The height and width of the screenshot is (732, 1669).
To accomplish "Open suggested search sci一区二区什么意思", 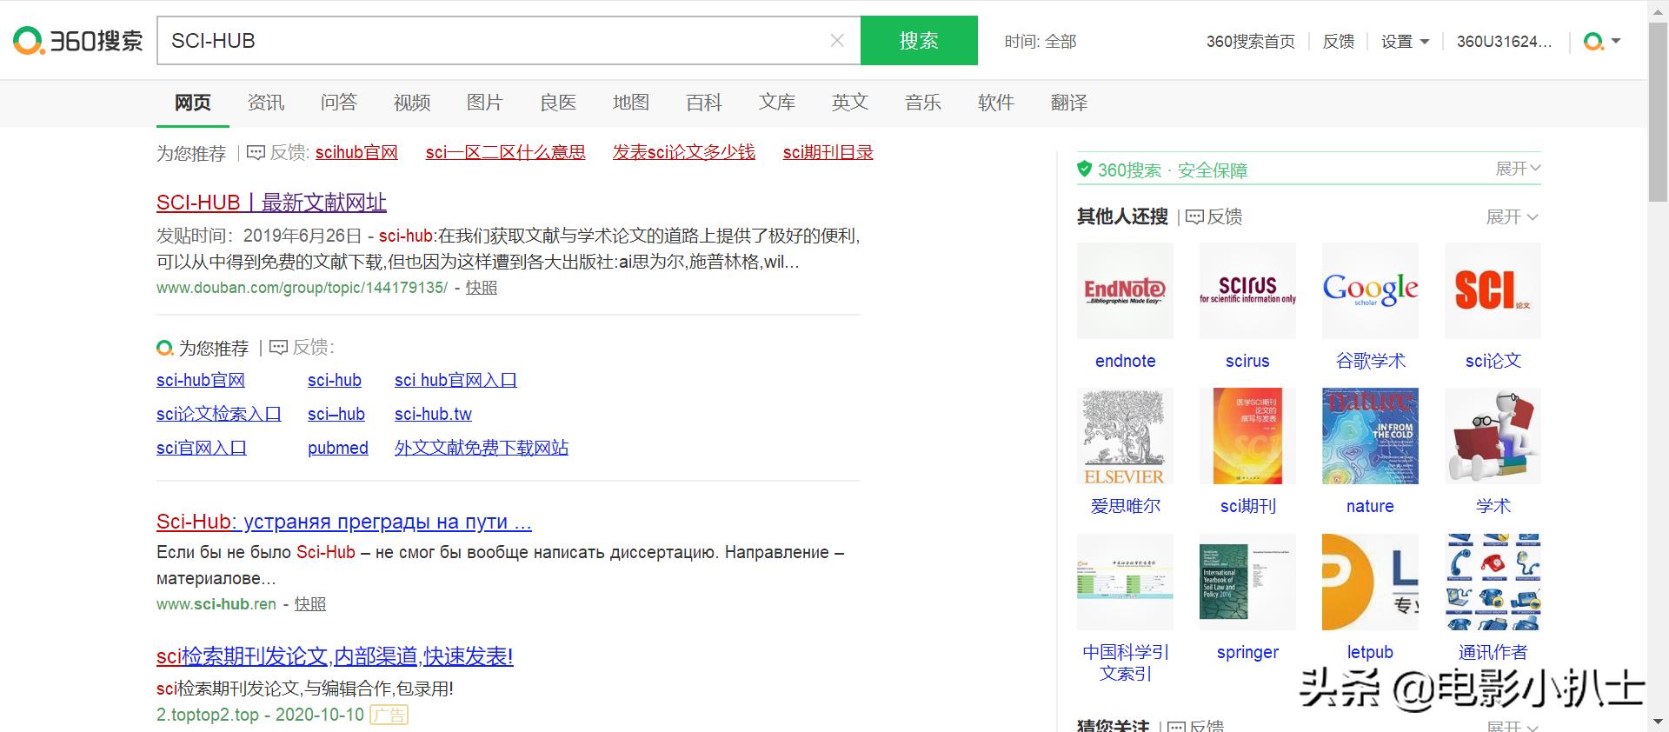I will click(505, 152).
